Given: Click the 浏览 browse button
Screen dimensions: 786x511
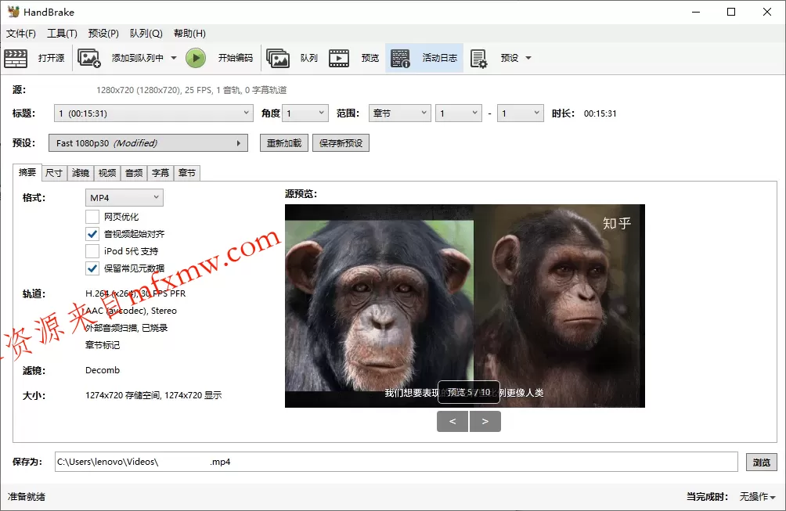Looking at the screenshot, I should click(762, 462).
